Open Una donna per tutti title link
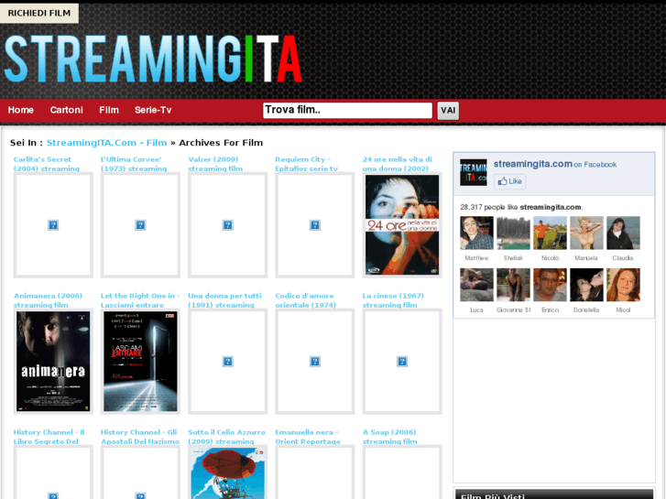The image size is (666, 499). [224, 300]
